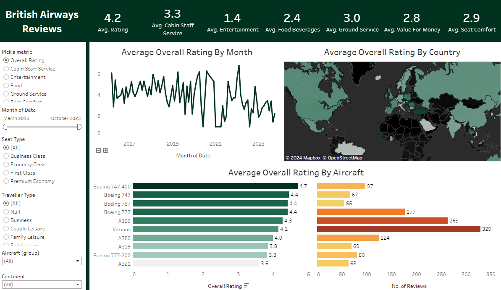Click the Boeing 747-400 rating bar
Image resolution: width=501 pixels, height=290 pixels.
pos(215,186)
